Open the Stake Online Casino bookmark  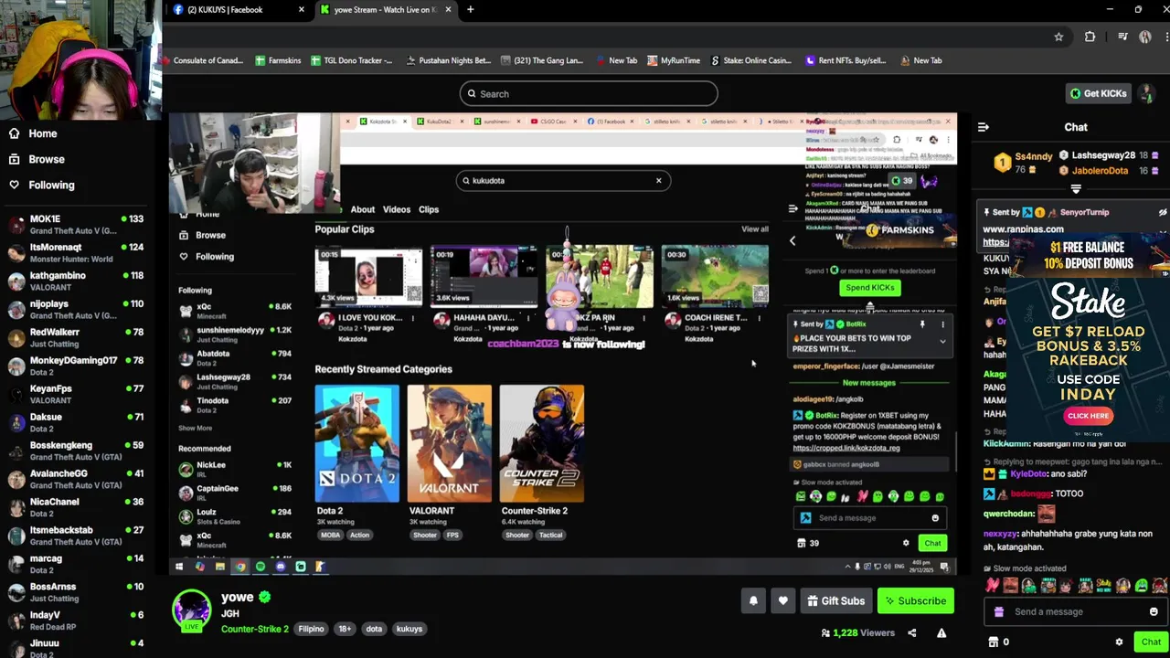pos(750,60)
